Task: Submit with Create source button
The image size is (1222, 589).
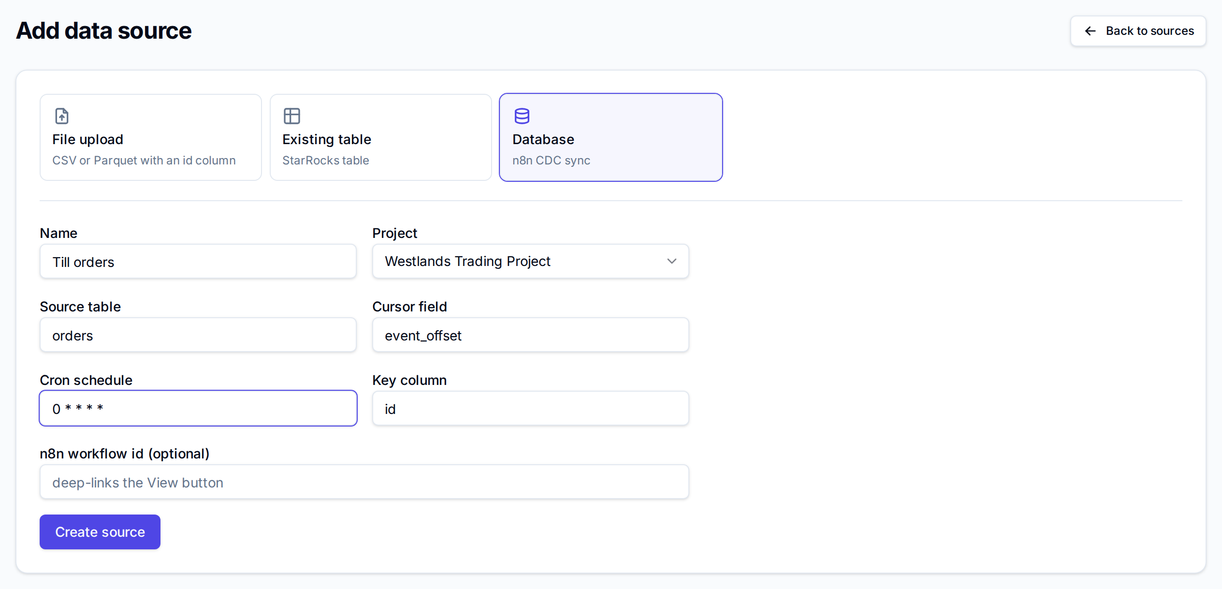Action: point(100,532)
